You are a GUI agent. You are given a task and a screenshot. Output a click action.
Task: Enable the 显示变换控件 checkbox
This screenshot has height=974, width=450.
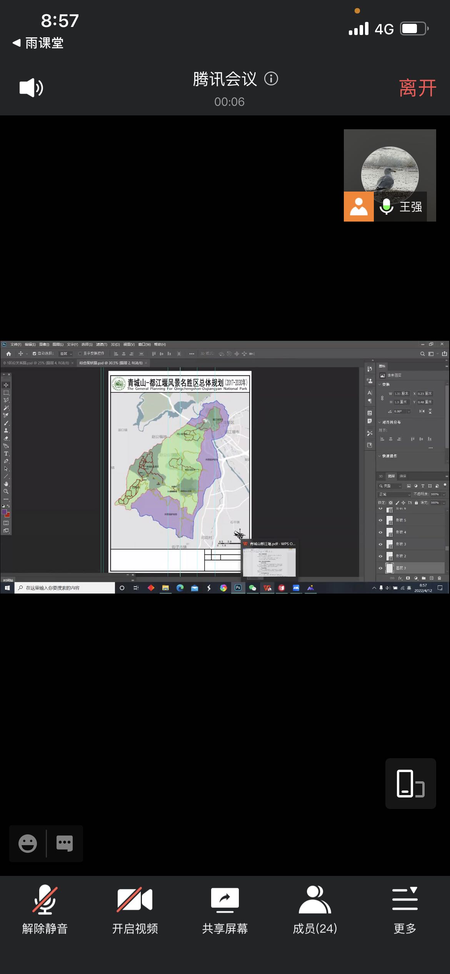pos(80,354)
